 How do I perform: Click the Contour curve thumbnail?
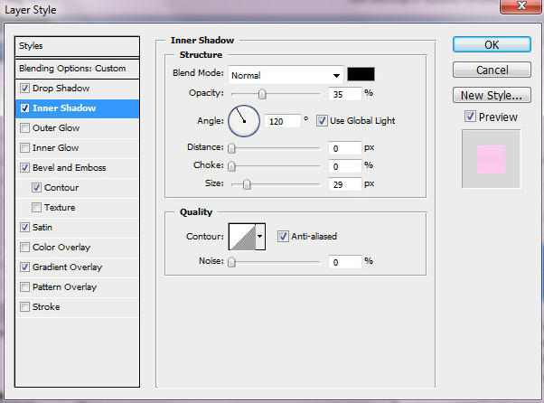242,237
